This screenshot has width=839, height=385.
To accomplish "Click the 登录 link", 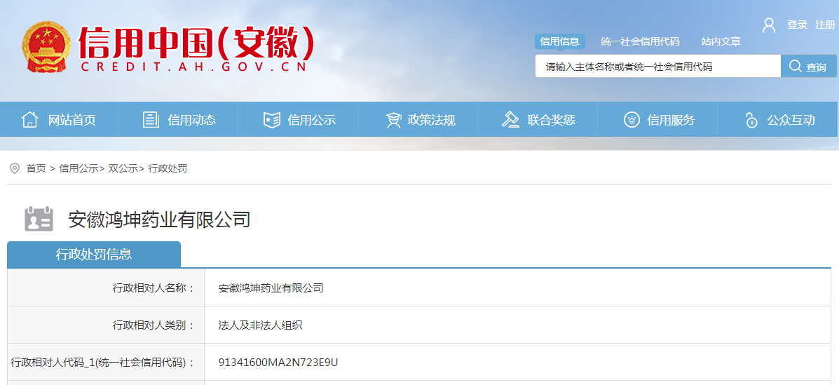I will pyautogui.click(x=797, y=25).
